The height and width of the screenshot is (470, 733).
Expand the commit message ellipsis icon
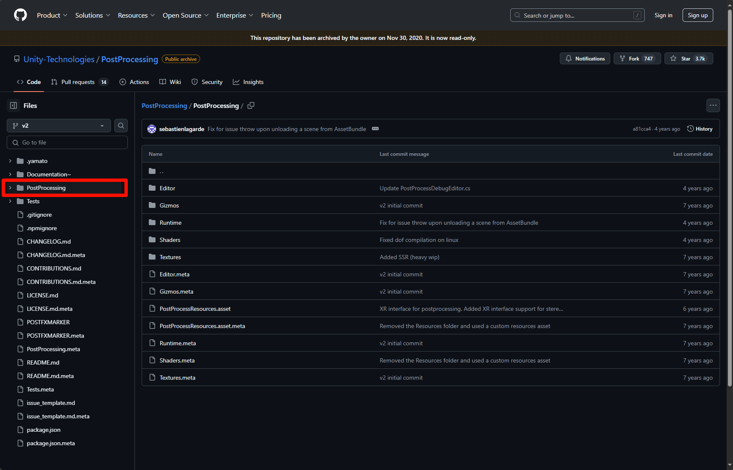point(375,129)
